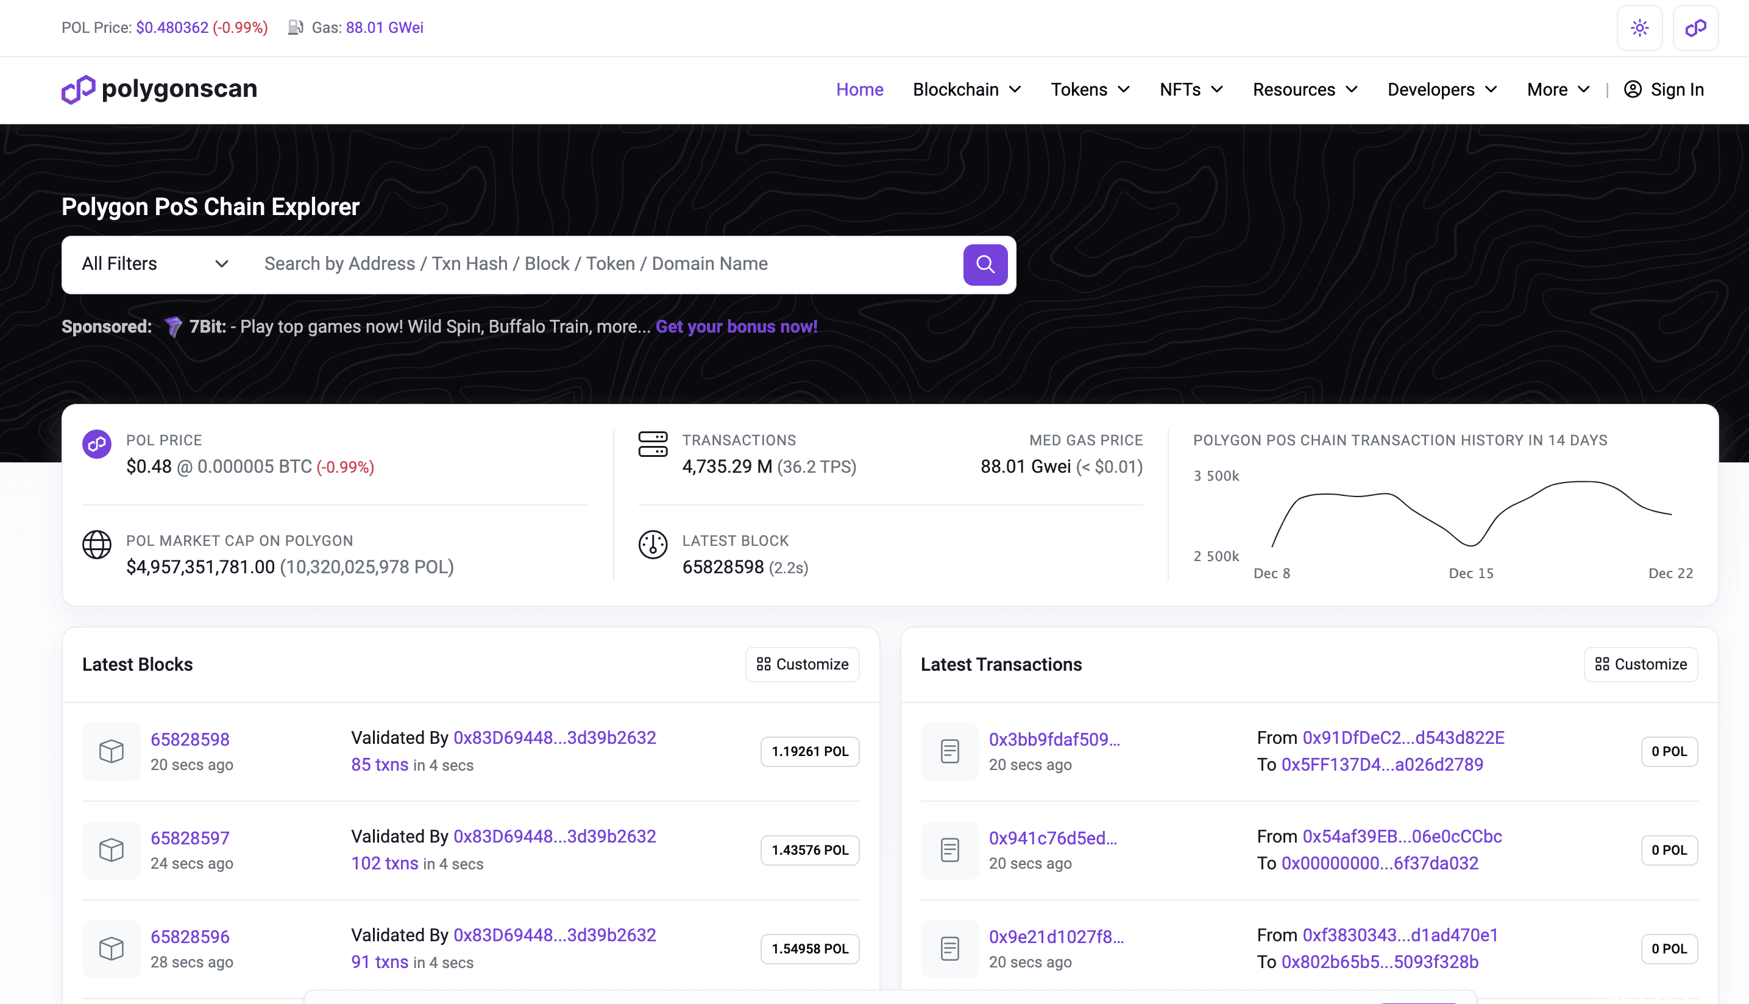Screen dimensions: 1749x1004
Task: Open the 85 txns link
Action: pyautogui.click(x=379, y=765)
